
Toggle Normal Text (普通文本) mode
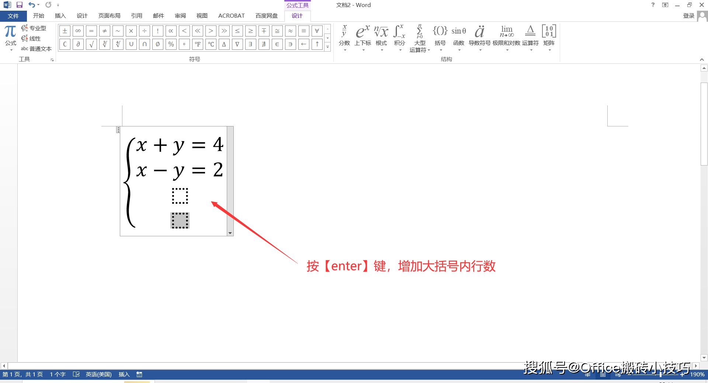36,48
